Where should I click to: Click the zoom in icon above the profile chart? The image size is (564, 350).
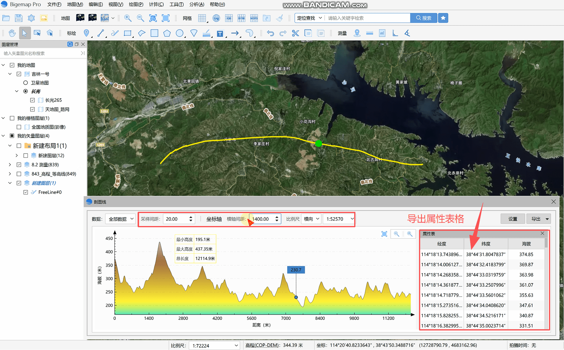[410, 234]
